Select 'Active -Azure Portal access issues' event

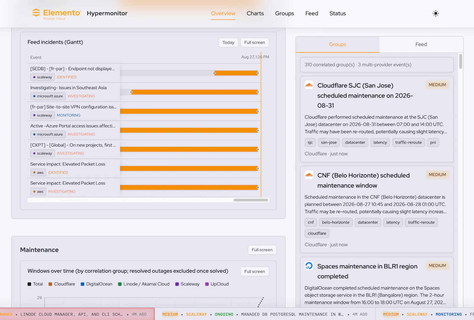73,126
